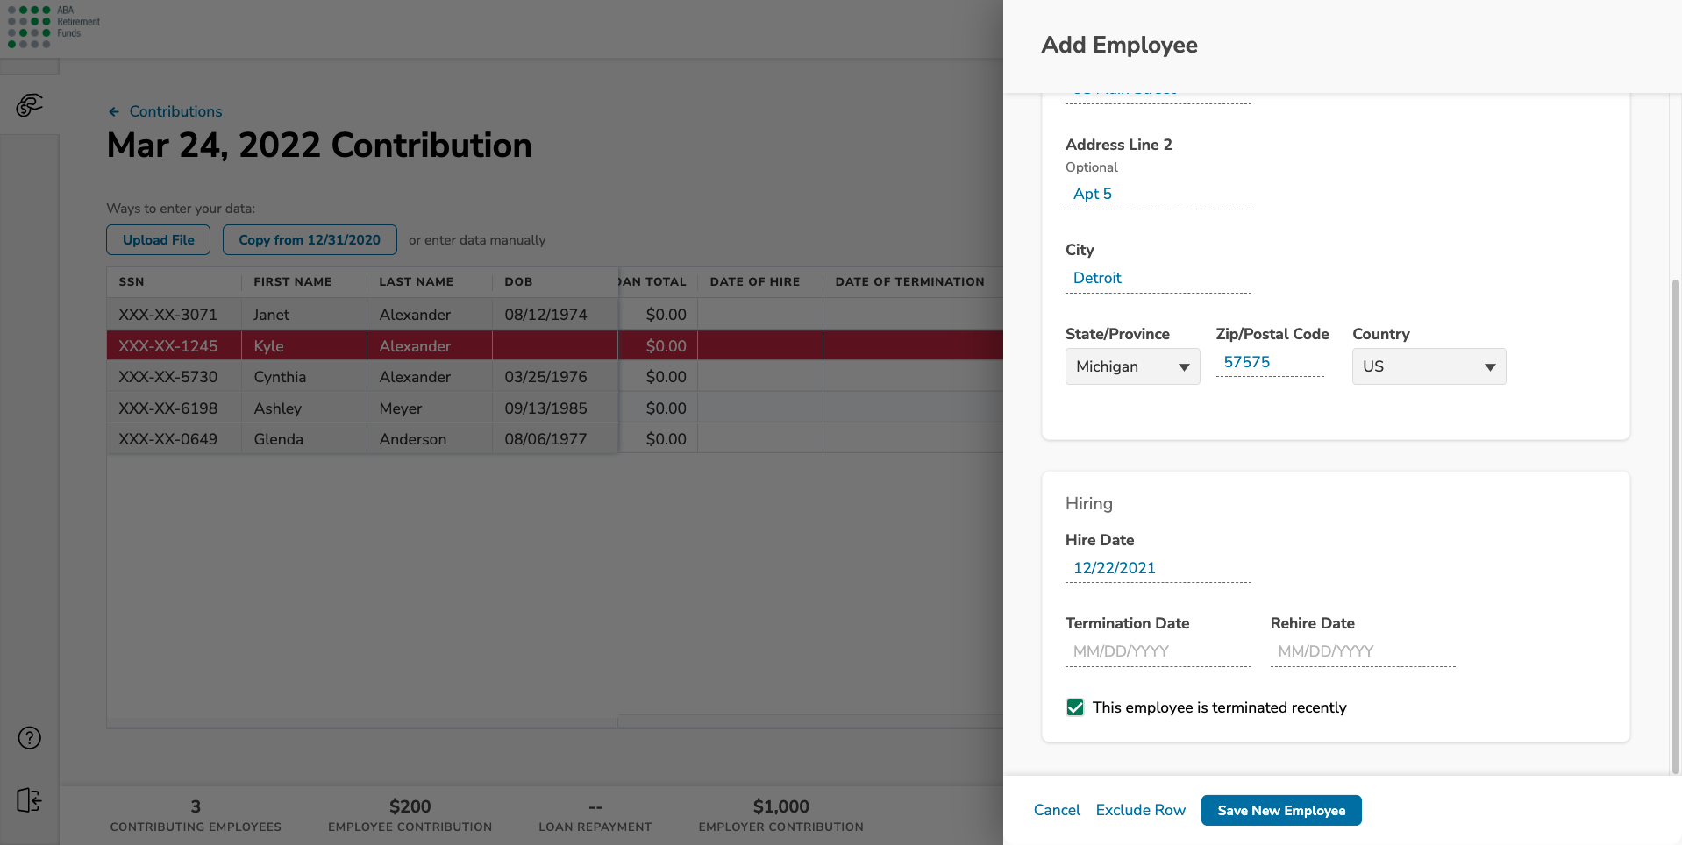Click the contributing employees count 3
This screenshot has height=845, width=1682.
[x=196, y=806]
